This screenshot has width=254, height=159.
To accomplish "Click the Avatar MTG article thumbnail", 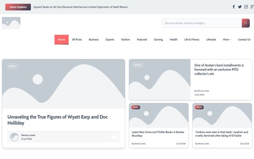I will click(160, 79).
